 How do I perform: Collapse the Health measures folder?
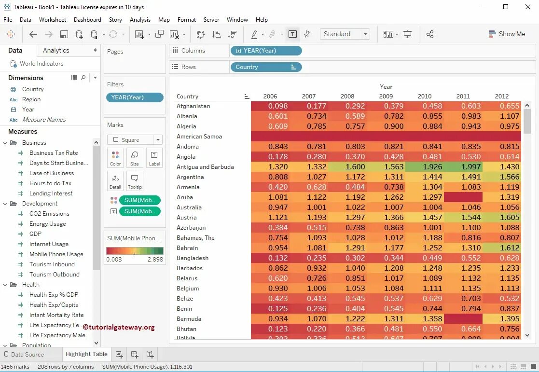click(5, 285)
